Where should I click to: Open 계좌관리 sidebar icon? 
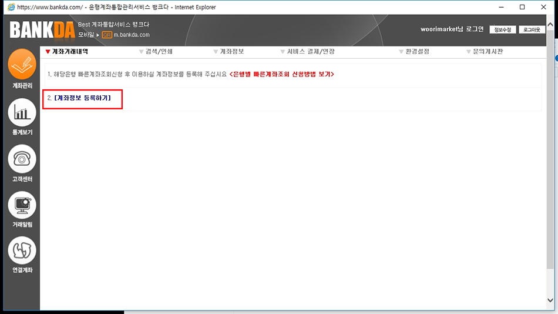click(x=22, y=65)
